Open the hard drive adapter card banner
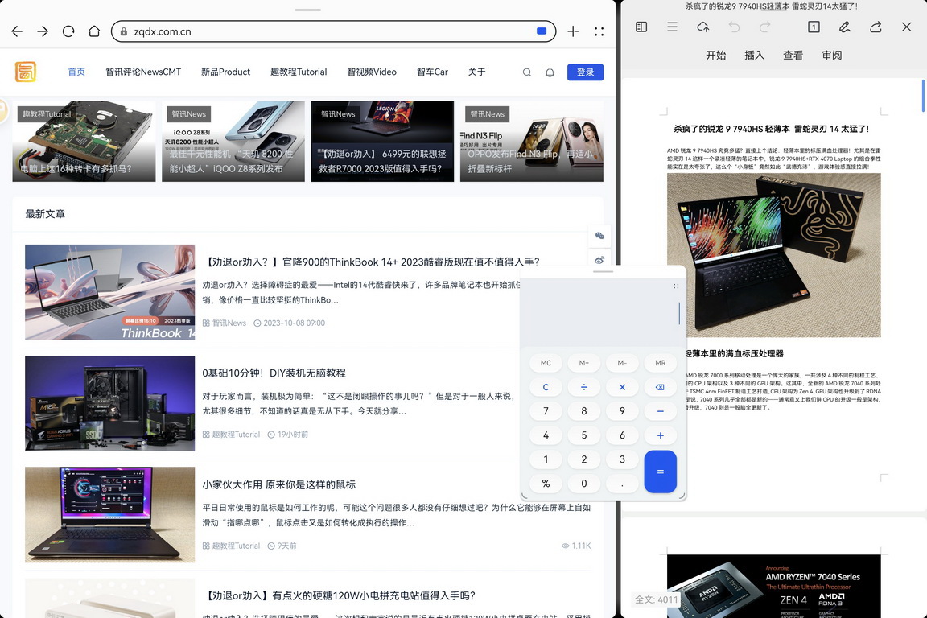This screenshot has width=927, height=618. point(84,142)
